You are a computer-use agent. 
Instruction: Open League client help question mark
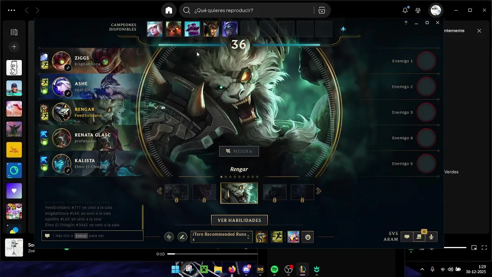coord(406,23)
